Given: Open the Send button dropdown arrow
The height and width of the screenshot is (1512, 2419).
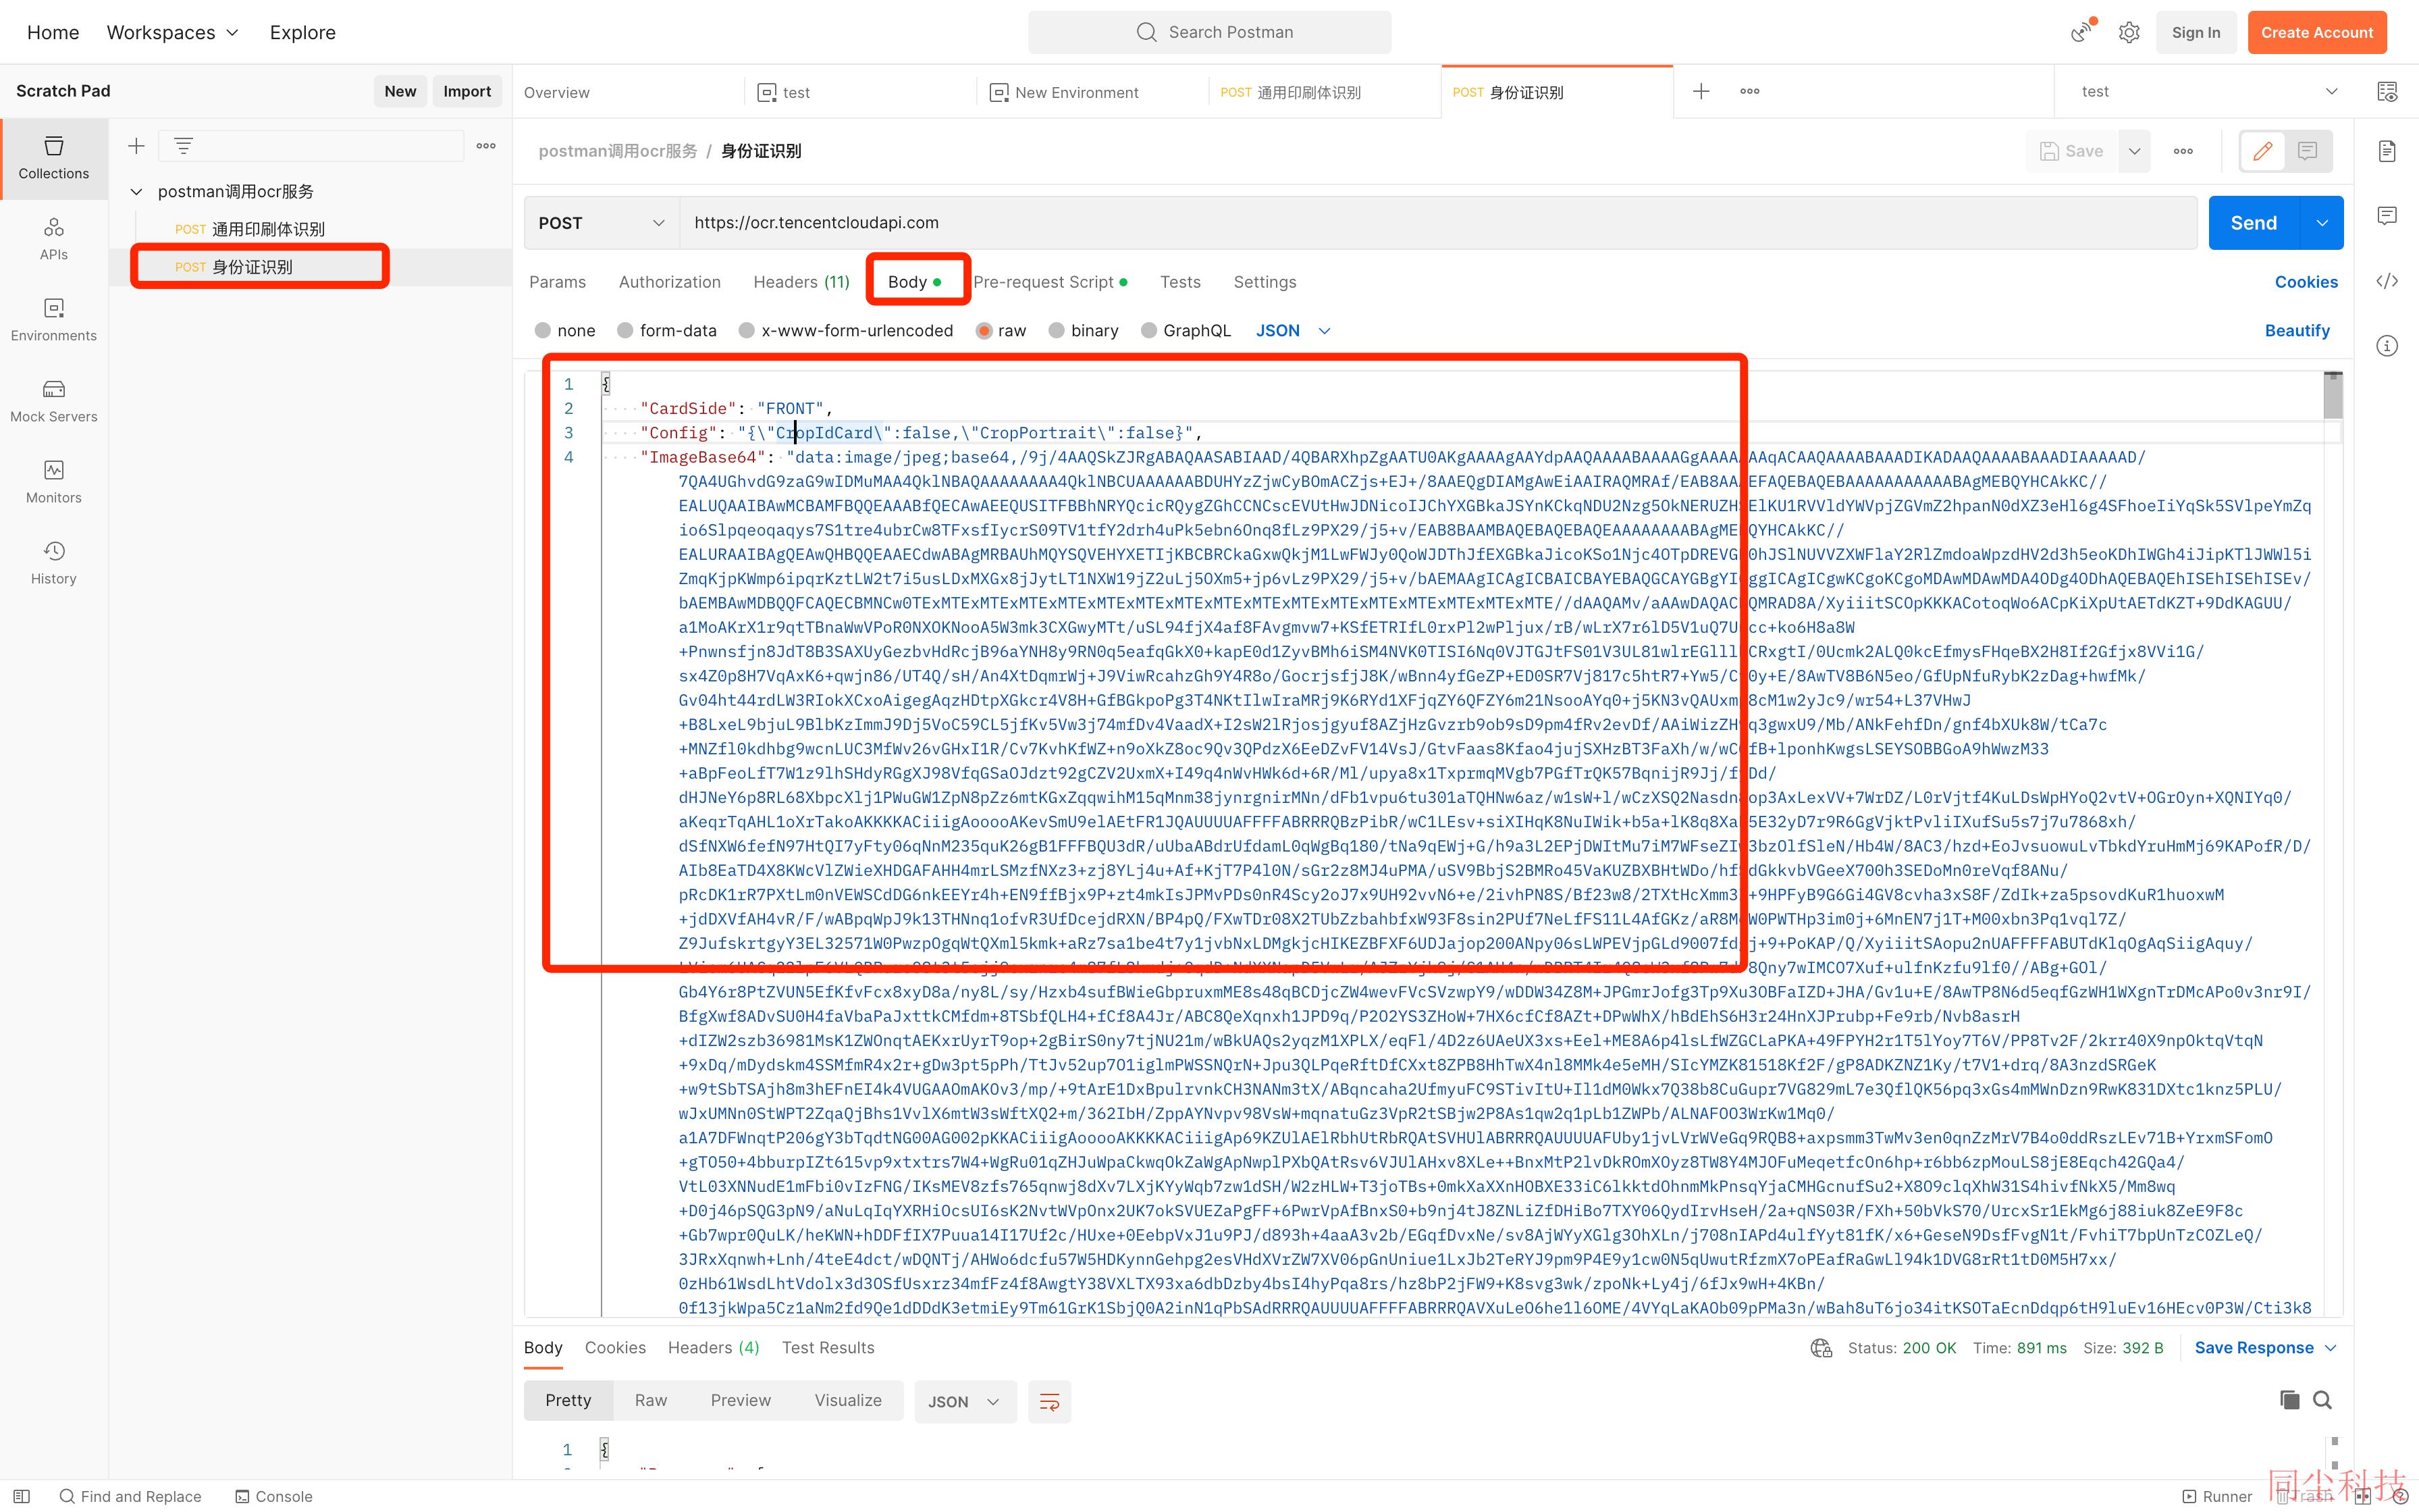Looking at the screenshot, I should tap(2322, 223).
